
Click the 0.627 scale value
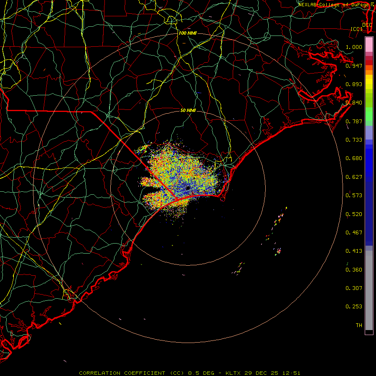[x=354, y=177]
